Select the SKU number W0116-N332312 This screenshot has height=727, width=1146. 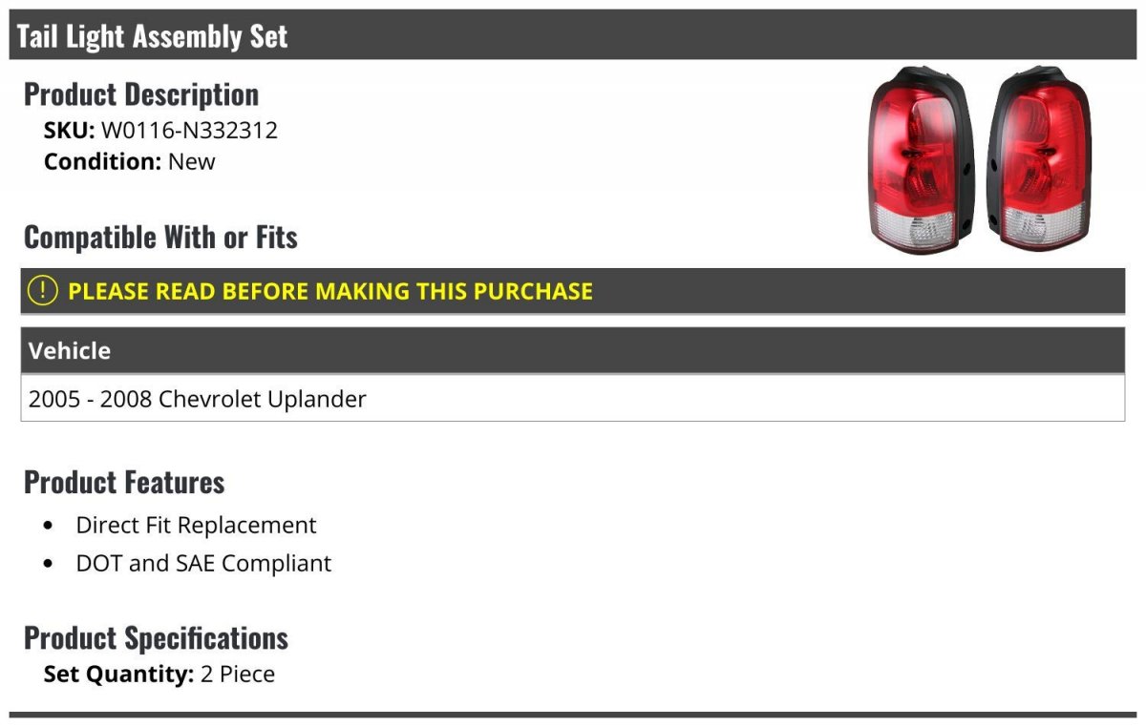click(189, 131)
